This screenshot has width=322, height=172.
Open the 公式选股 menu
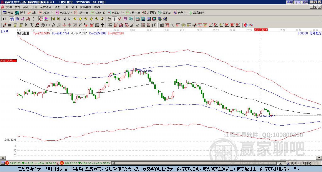46,7
